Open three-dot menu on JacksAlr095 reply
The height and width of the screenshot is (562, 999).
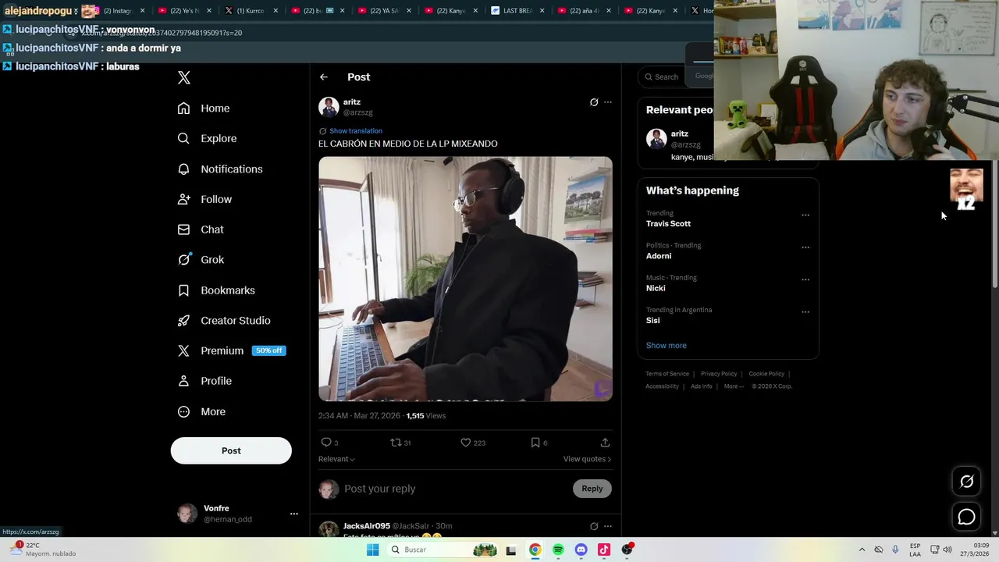pos(608,526)
